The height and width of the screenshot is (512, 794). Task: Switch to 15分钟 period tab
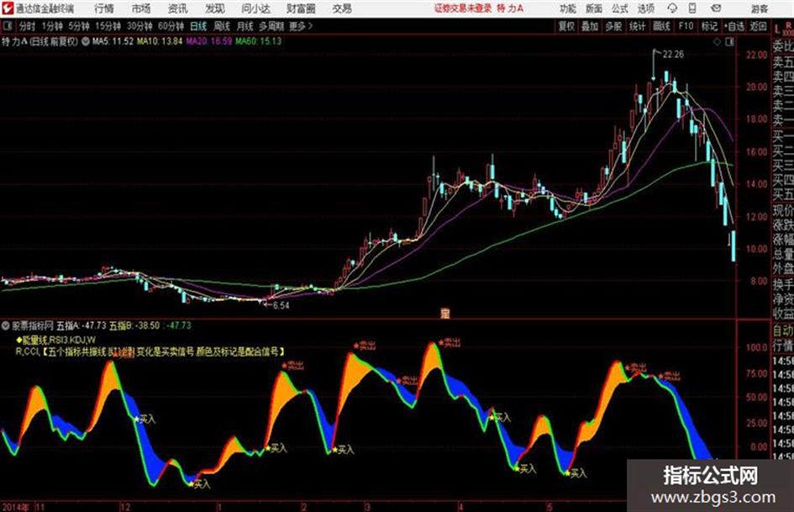tap(108, 26)
